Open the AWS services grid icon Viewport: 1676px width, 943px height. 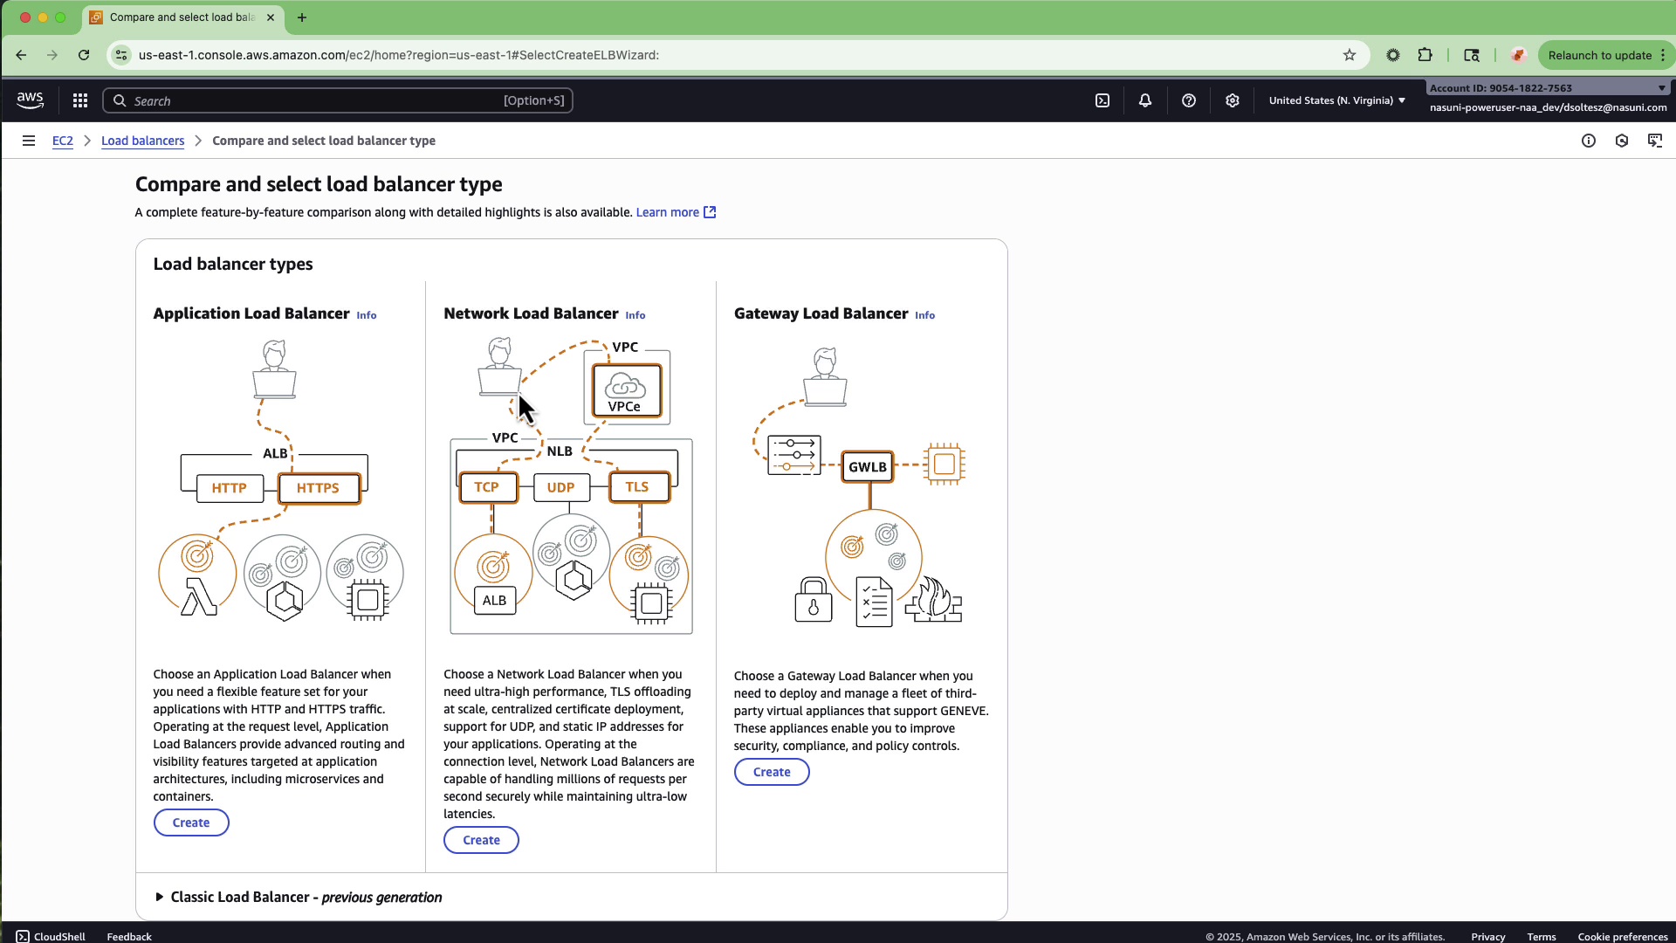coord(79,100)
